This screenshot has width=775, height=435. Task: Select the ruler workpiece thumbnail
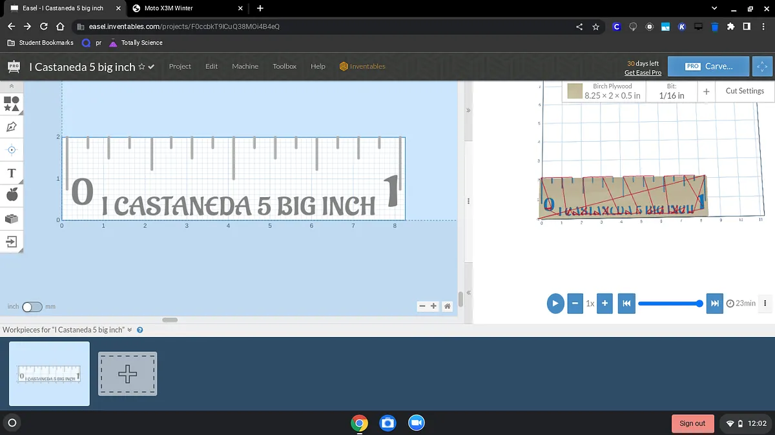pyautogui.click(x=49, y=374)
